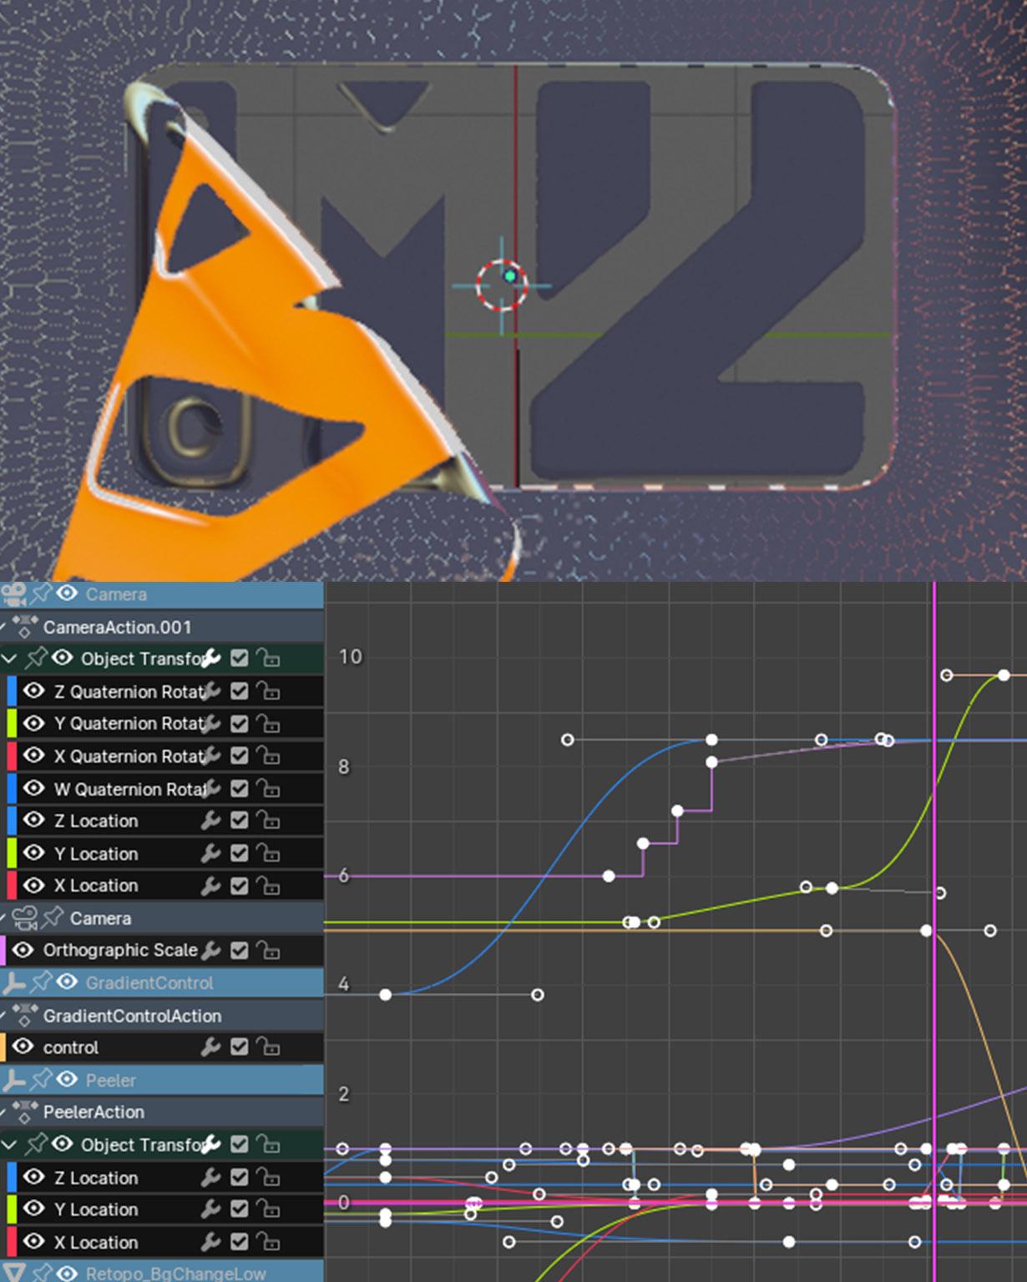Lock the Y Quaternion Rotation channel
This screenshot has height=1282, width=1027.
tap(267, 723)
